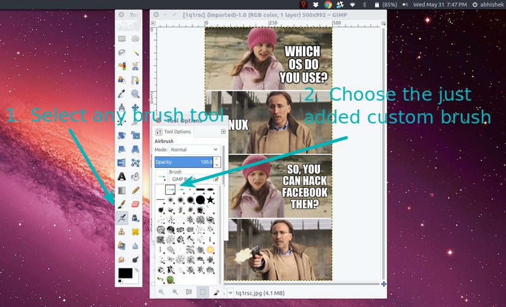The width and height of the screenshot is (506, 307).
Task: Select the Bucket Fill tool
Action: tap(135, 177)
